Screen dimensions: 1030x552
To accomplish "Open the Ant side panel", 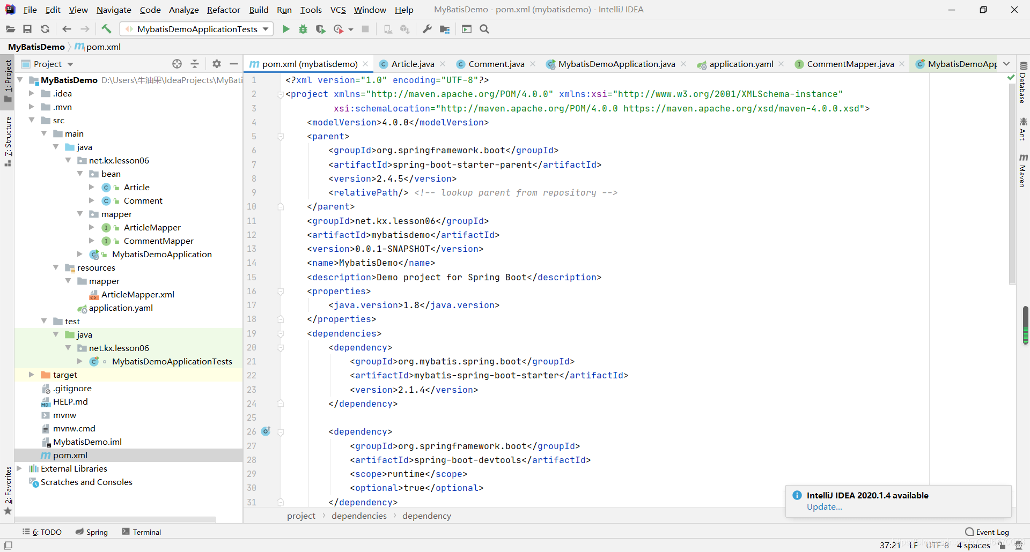I will 1023,129.
